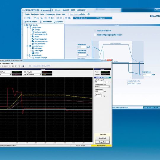Click the Single Shot button

pos(103,142)
